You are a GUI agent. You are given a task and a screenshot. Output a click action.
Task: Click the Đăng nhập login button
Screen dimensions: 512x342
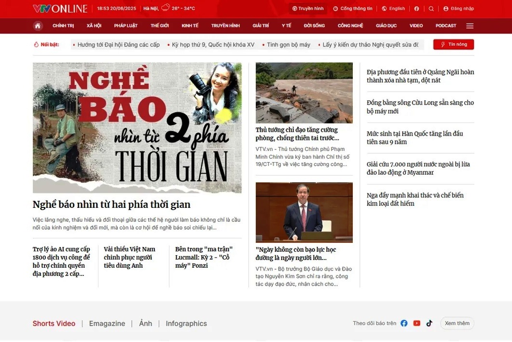pos(458,9)
